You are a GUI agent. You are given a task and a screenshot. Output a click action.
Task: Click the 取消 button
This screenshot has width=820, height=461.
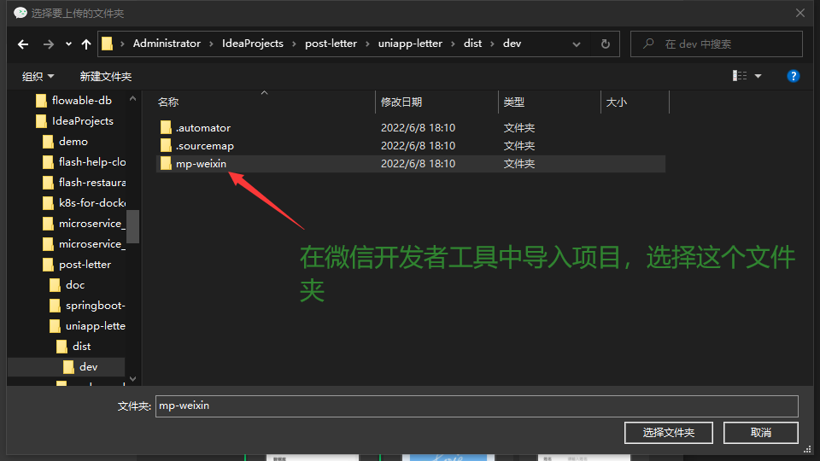pyautogui.click(x=761, y=433)
